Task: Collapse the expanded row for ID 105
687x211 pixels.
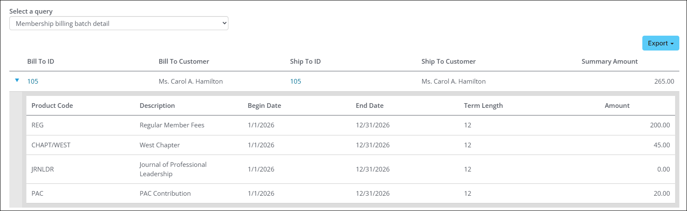Action: click(x=17, y=80)
